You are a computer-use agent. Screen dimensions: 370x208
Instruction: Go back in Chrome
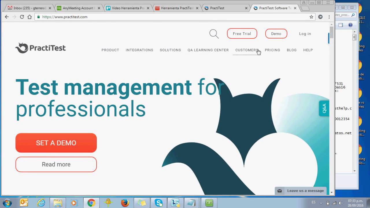click(7, 17)
